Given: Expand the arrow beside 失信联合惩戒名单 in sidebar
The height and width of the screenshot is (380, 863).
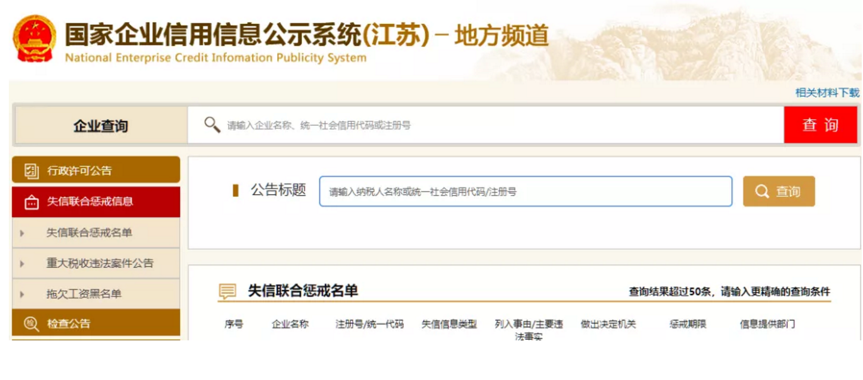Looking at the screenshot, I should pos(22,233).
